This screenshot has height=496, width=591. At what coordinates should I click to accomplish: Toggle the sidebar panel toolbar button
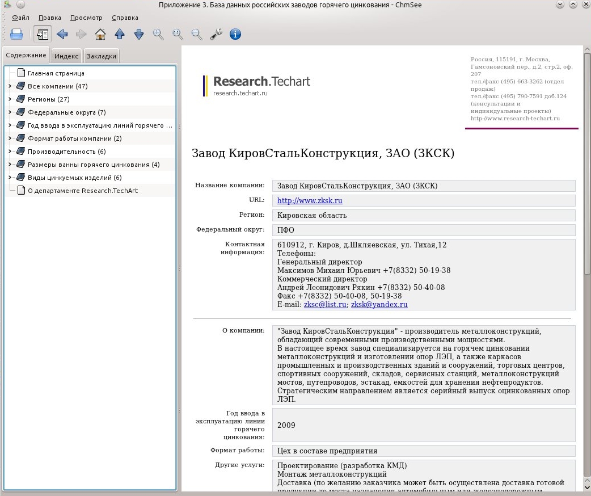43,34
